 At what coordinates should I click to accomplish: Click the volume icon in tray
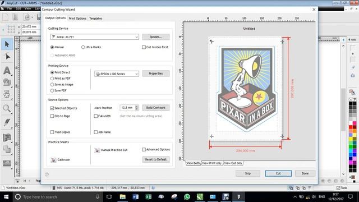(314, 197)
